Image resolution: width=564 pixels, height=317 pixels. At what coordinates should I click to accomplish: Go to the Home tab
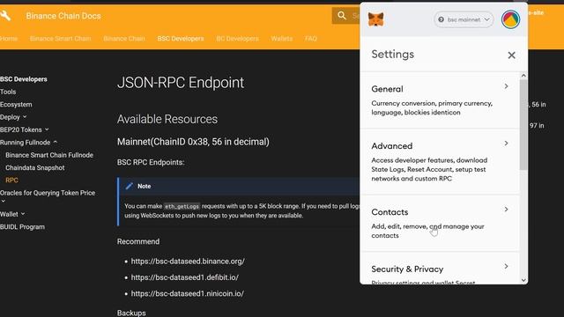click(9, 39)
